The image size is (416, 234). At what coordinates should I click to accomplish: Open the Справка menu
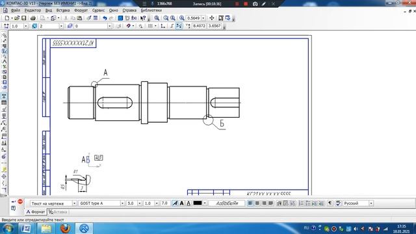(x=129, y=10)
